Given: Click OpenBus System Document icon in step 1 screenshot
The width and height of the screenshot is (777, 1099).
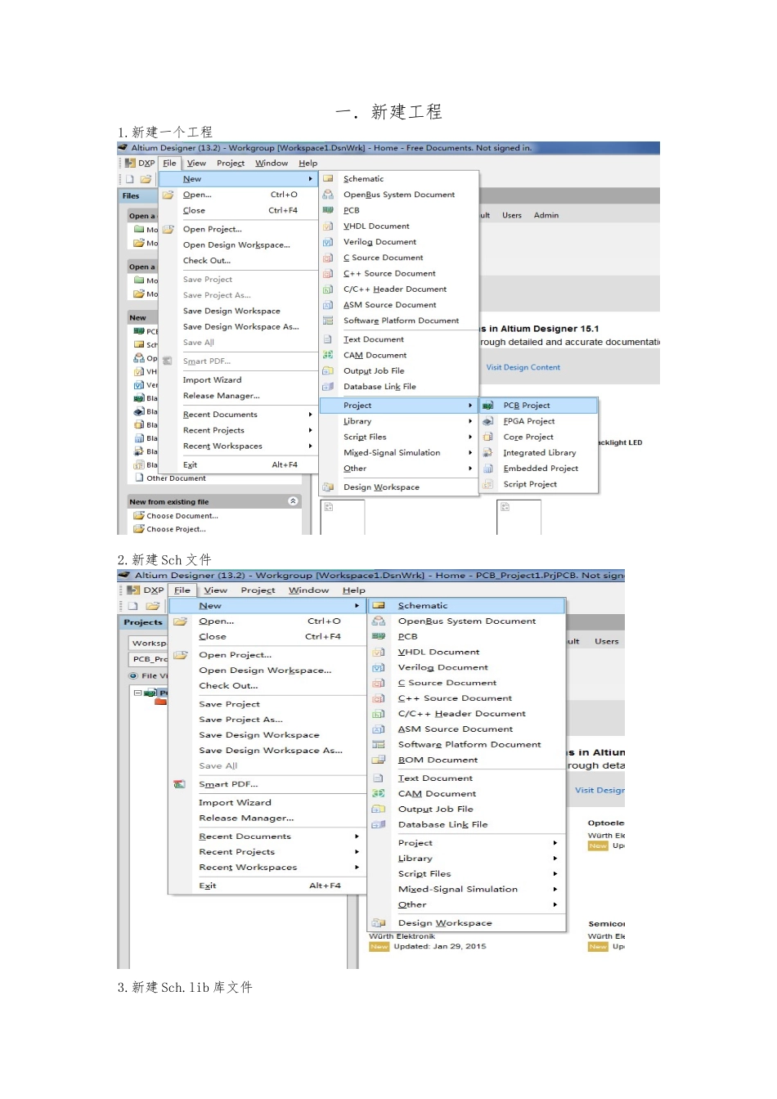Looking at the screenshot, I should click(328, 195).
